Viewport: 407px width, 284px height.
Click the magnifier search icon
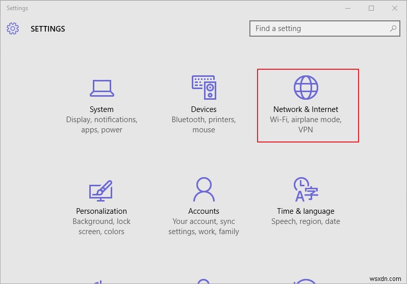(x=393, y=29)
